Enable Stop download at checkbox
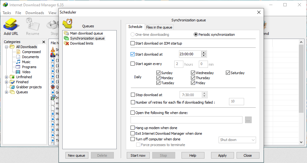Screen dimensions: 307x163 pyautogui.click(x=133, y=95)
